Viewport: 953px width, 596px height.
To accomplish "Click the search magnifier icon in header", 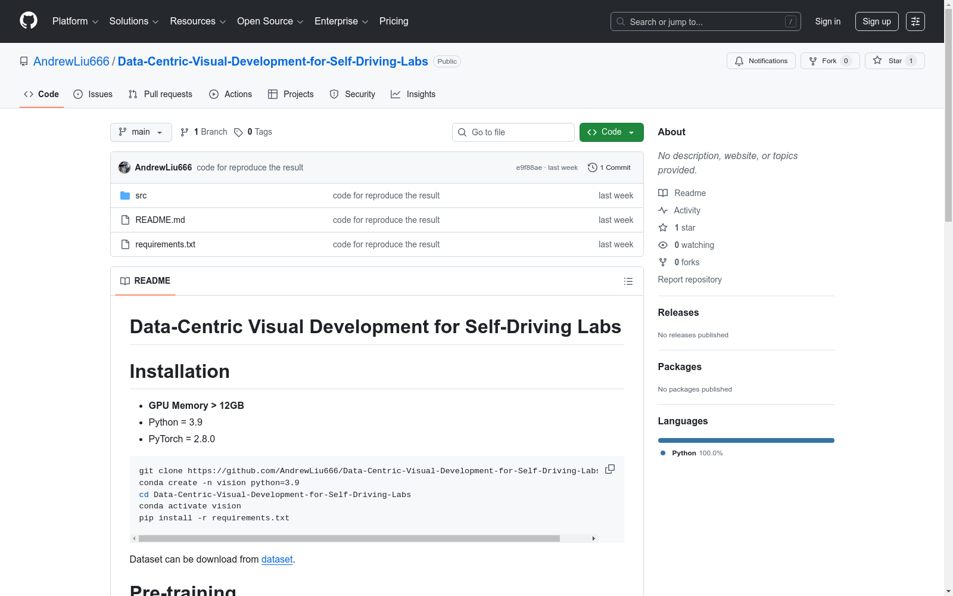I will 621,21.
